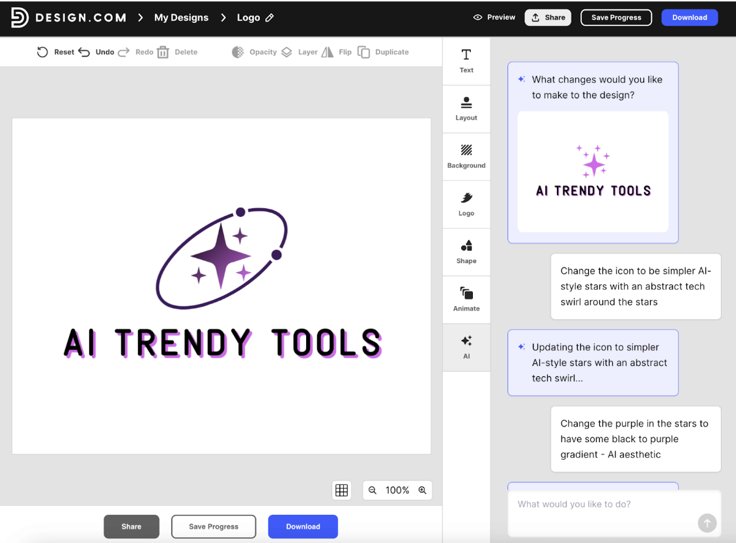Zoom in on the canvas
This screenshot has height=543, width=736.
click(422, 490)
